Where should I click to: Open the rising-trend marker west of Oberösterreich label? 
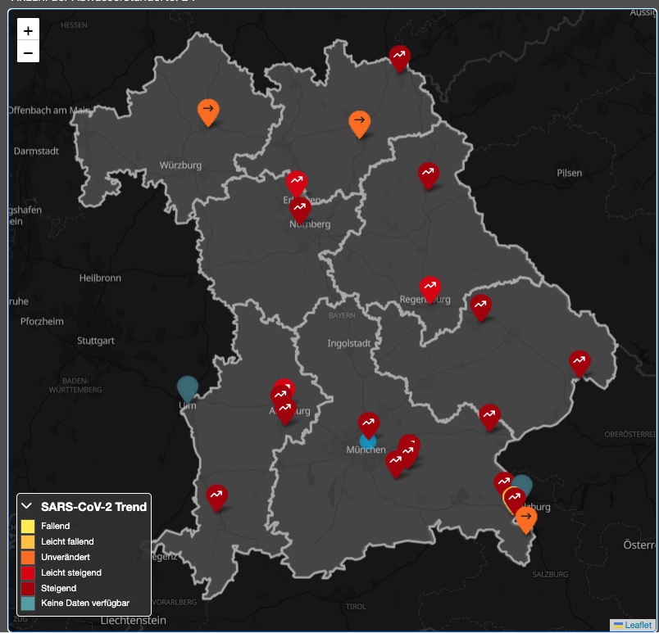489,418
